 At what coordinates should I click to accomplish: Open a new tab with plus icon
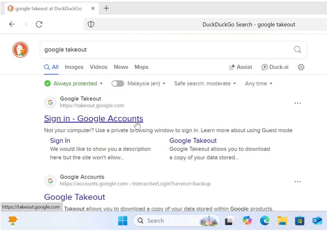[x=106, y=9]
